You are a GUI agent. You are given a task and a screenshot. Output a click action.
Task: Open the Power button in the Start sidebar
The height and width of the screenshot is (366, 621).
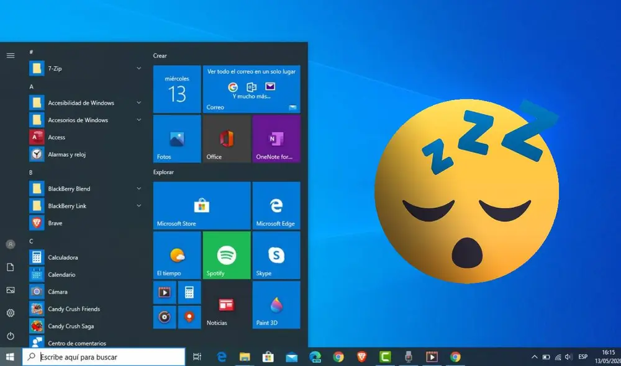point(10,336)
